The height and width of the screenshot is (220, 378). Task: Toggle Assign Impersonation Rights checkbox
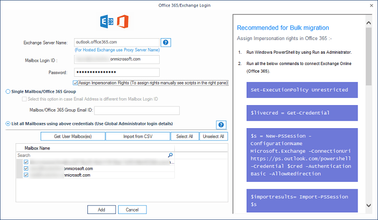coord(75,83)
